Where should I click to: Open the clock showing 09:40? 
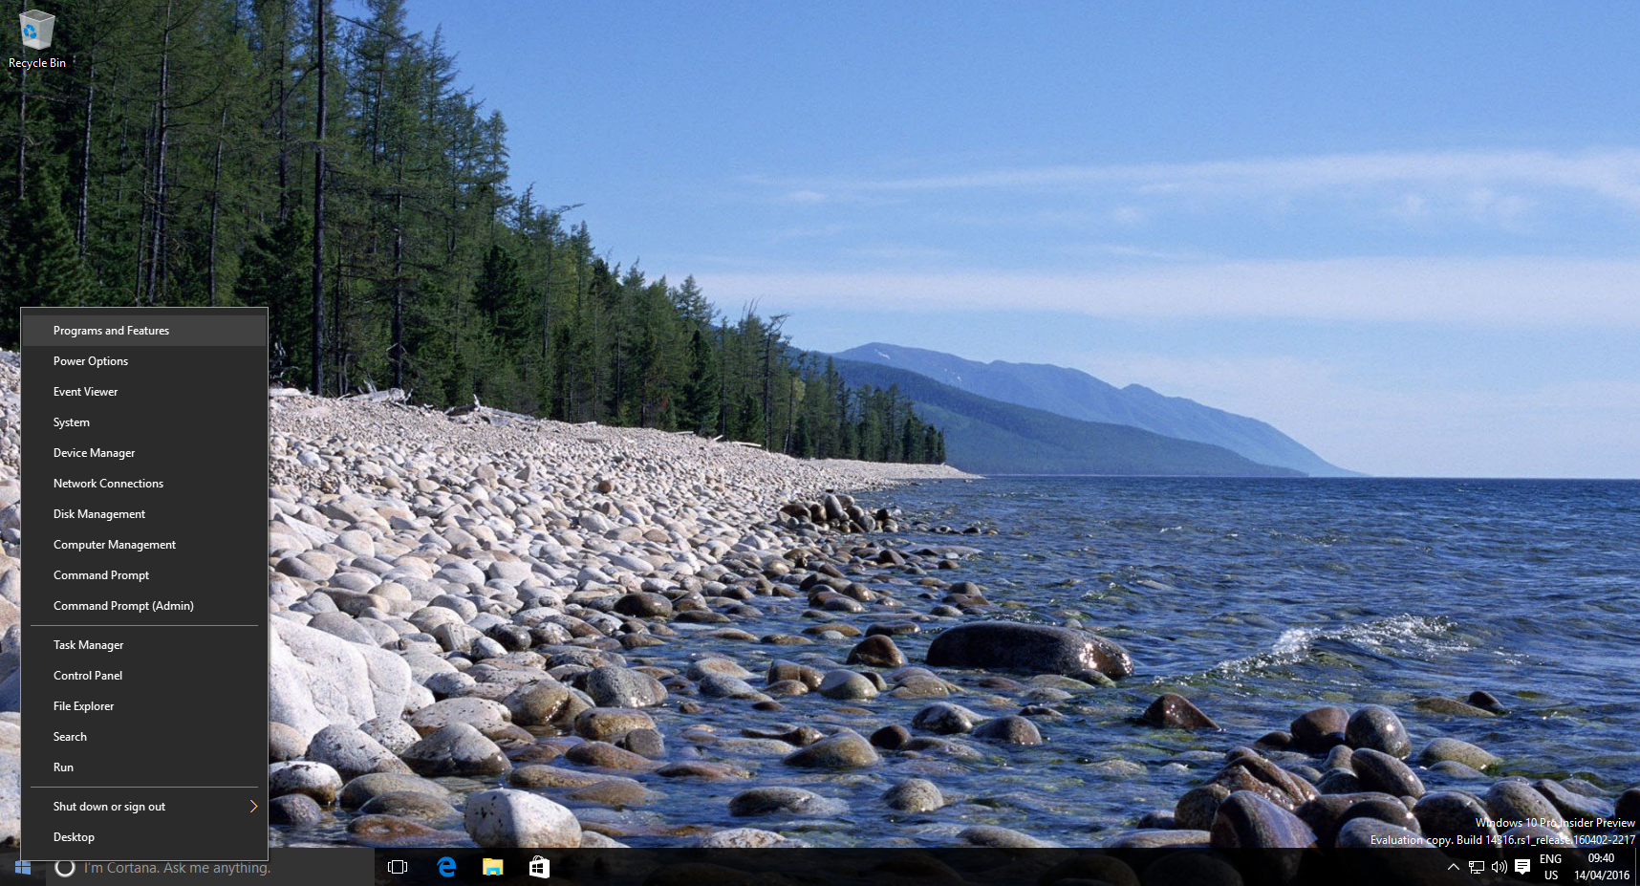coord(1602,868)
